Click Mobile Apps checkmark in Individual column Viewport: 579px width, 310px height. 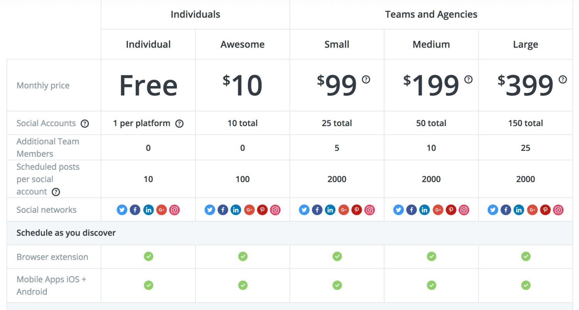coord(149,285)
